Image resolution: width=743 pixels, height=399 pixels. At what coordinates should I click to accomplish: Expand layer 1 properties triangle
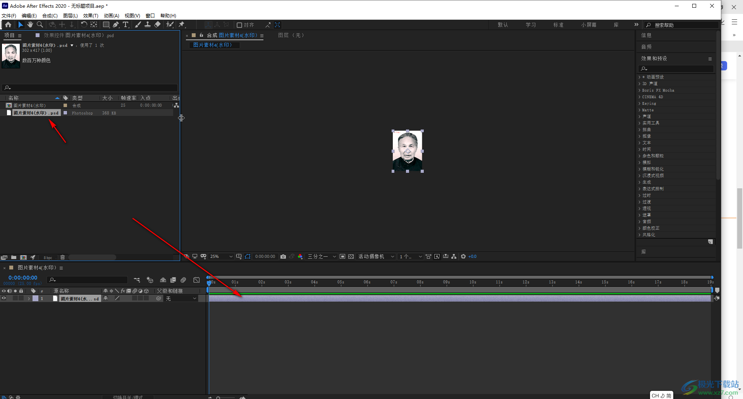point(29,298)
